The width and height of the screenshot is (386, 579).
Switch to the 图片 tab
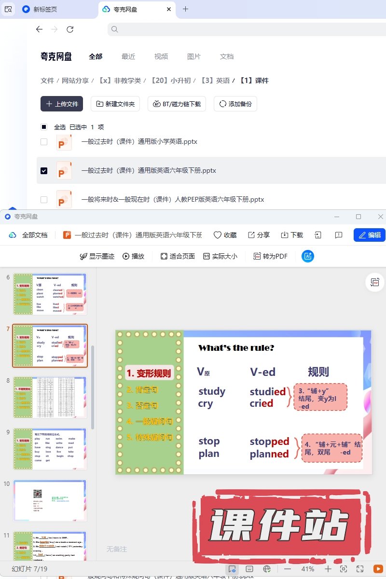(193, 56)
